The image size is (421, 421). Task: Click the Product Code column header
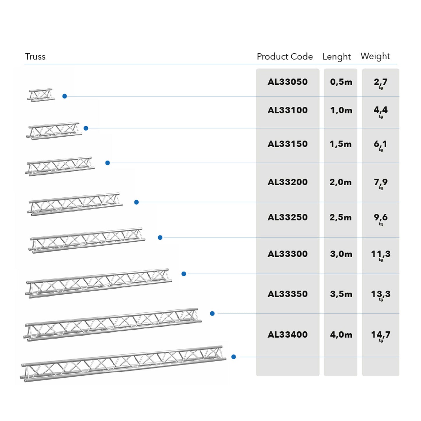click(285, 57)
